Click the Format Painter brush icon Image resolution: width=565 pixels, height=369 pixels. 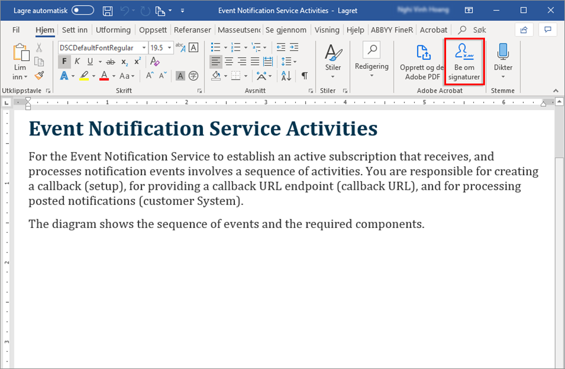(x=39, y=75)
